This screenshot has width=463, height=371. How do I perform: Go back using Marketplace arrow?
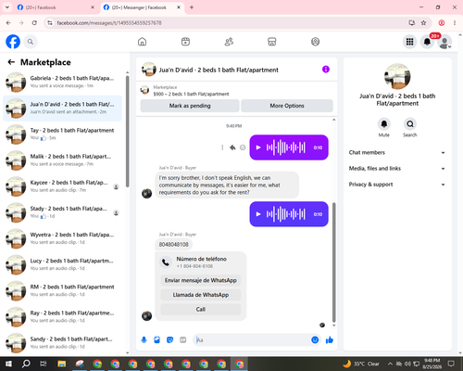pyautogui.click(x=11, y=62)
